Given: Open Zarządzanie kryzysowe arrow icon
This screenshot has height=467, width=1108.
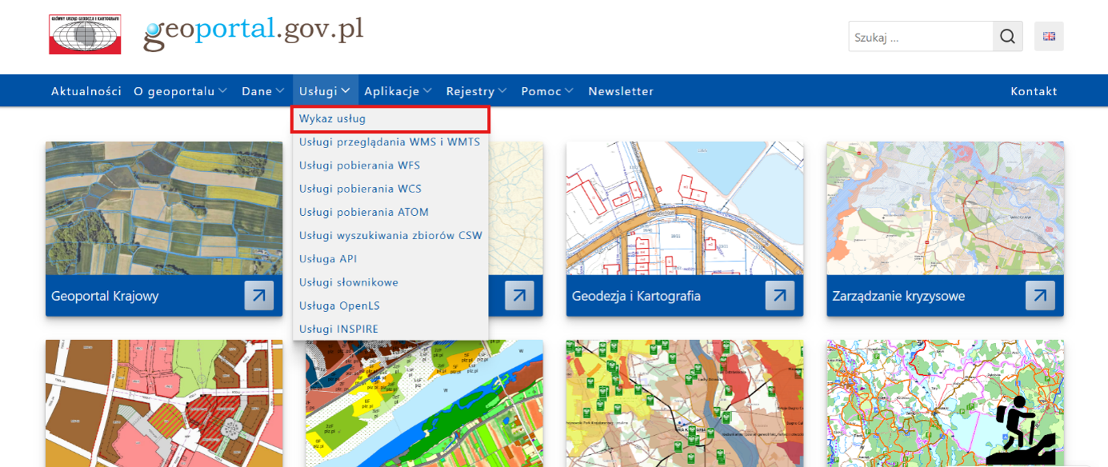Looking at the screenshot, I should click(x=1040, y=295).
